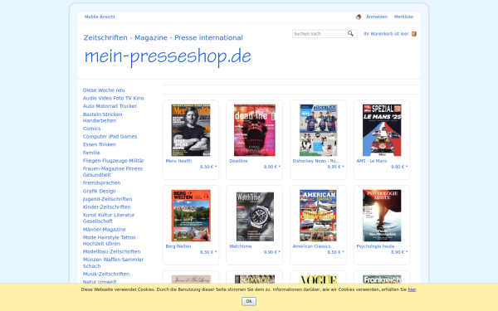Open 'Modellbau-Zeitschriften' category
Screen dimensions: 498x311
coord(112,251)
